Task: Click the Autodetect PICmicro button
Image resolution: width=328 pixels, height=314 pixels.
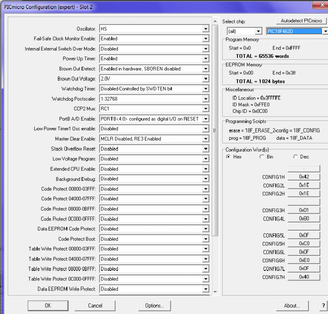Action: pyautogui.click(x=301, y=21)
